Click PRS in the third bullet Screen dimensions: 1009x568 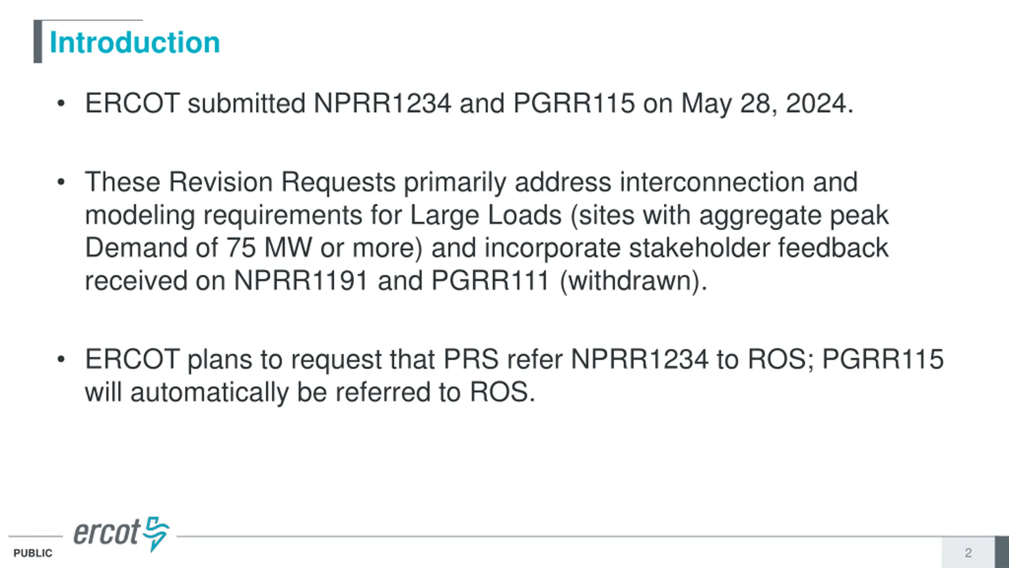click(471, 359)
